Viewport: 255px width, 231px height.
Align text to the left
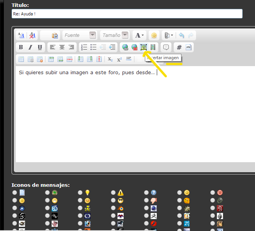pyautogui.click(x=52, y=47)
